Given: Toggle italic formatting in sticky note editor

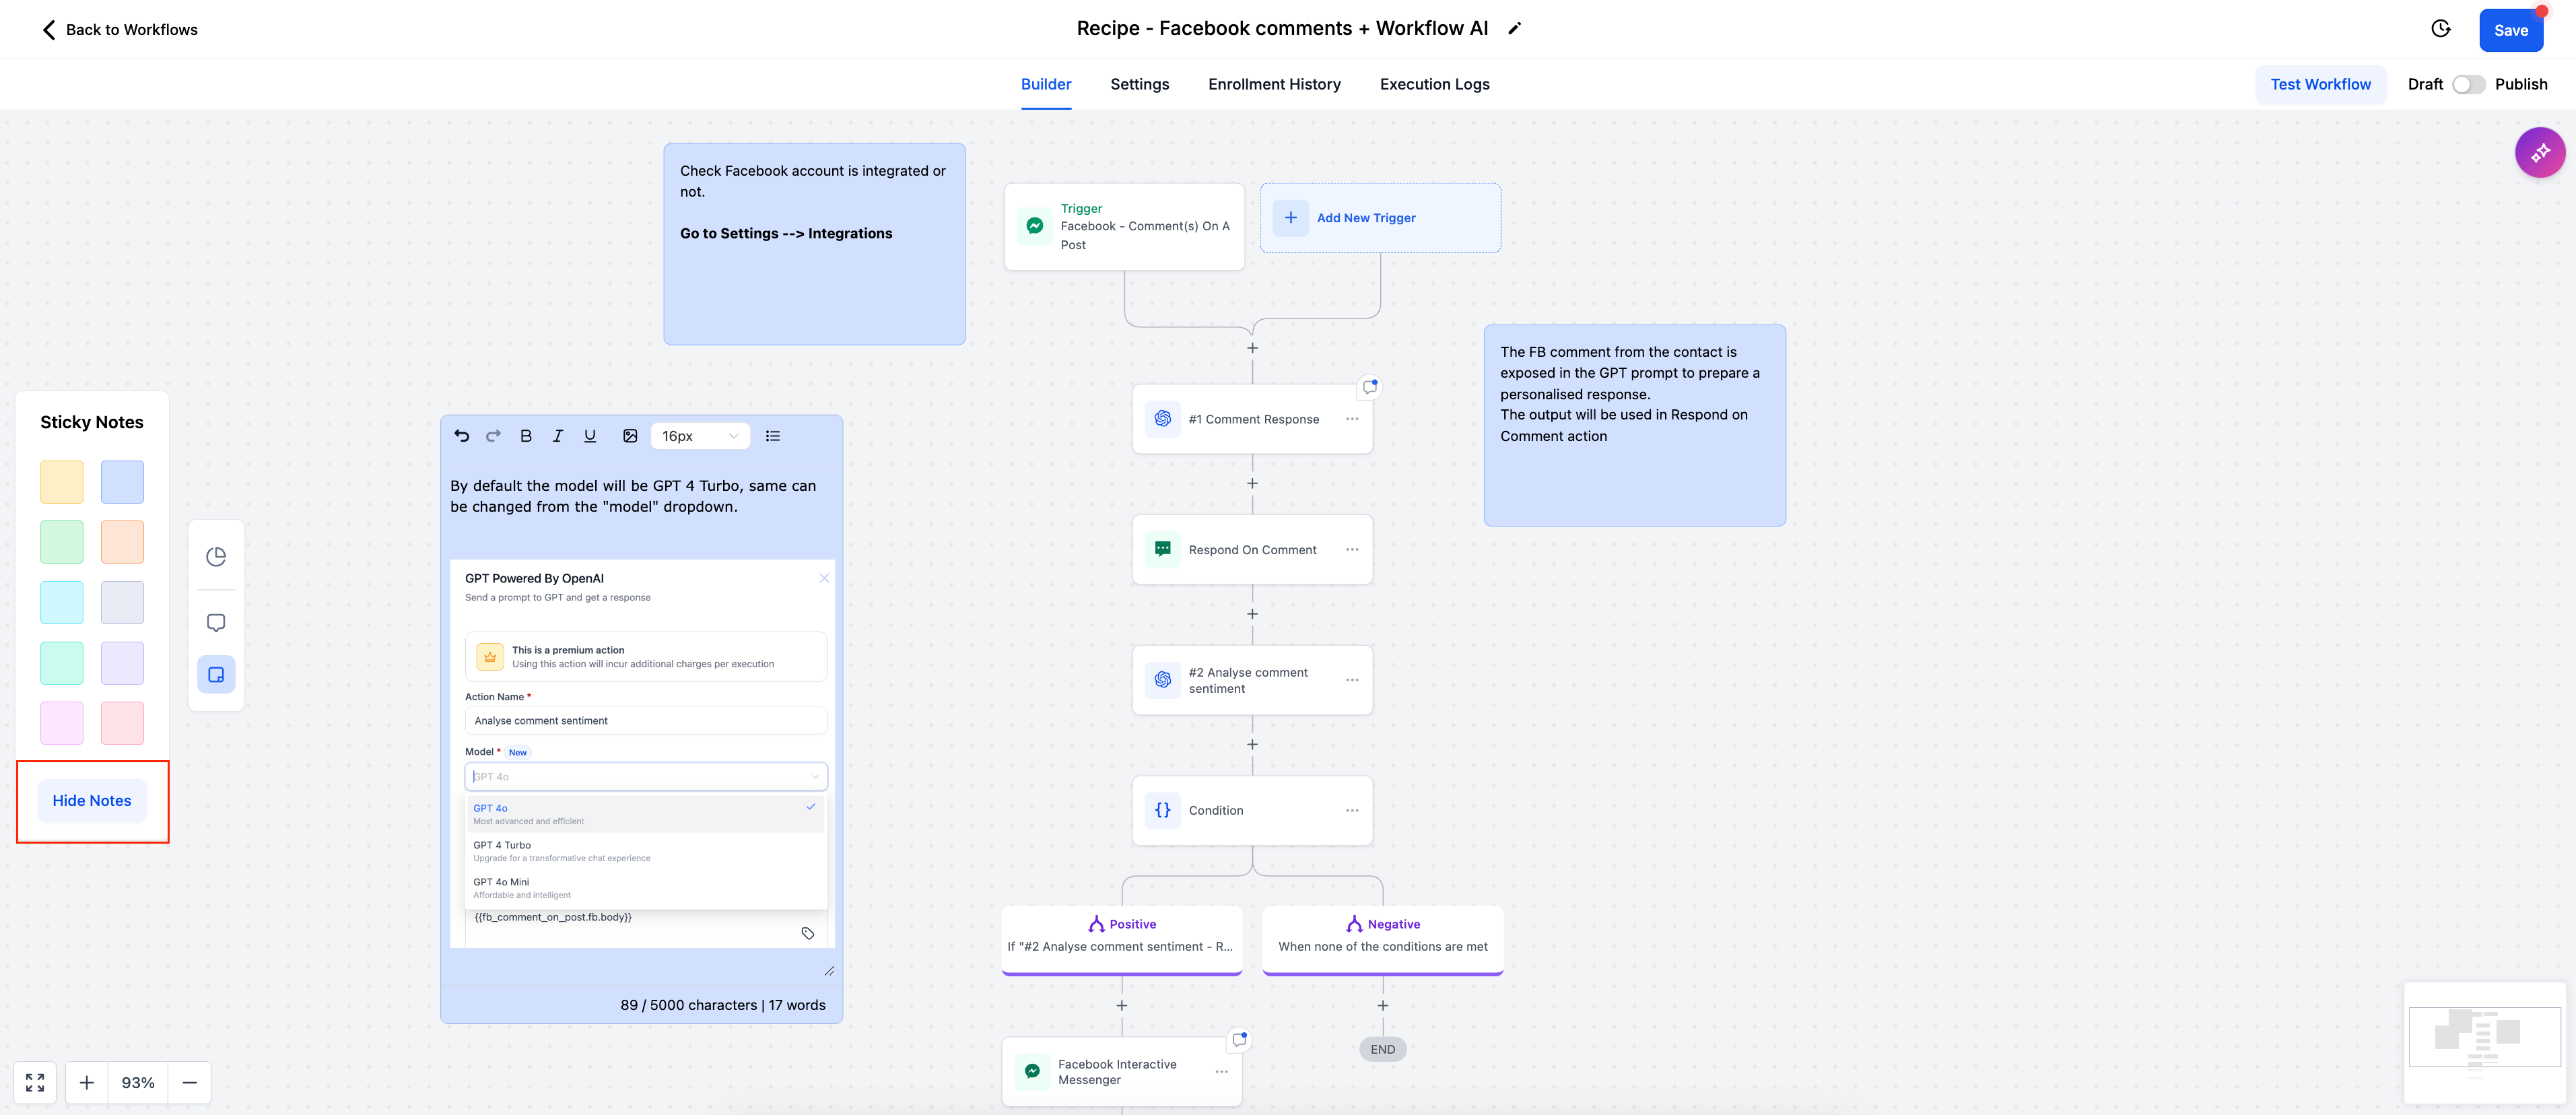Looking at the screenshot, I should (x=559, y=434).
